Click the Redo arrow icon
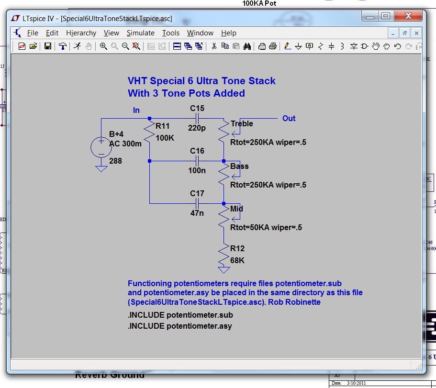 click(x=408, y=46)
